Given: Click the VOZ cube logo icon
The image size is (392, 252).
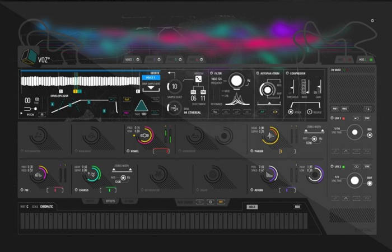Looking at the screenshot, I should click(27, 57).
